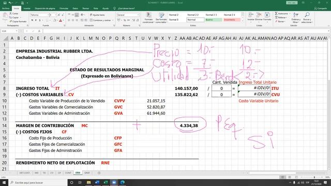Click the Autosuma sigma icon
The height and width of the screenshot is (186, 331).
[276, 13]
